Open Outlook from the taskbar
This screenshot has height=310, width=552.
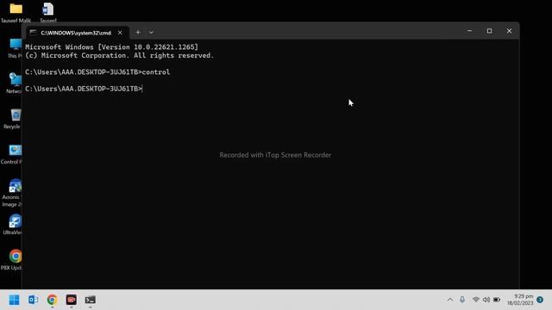pyautogui.click(x=33, y=300)
